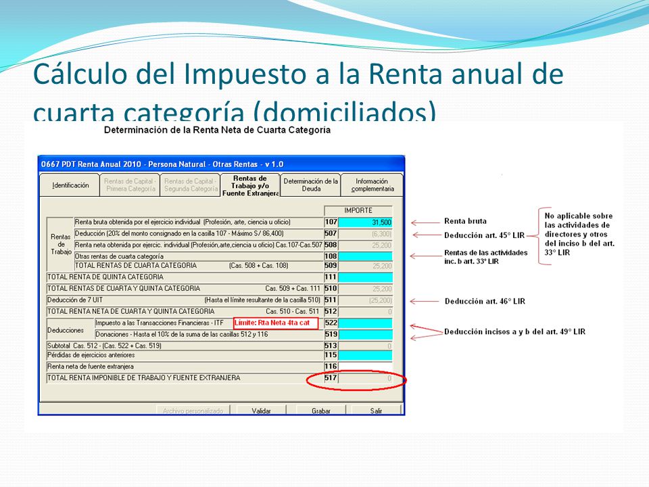
Task: Click casilla 519 donaciones field
Action: tap(365, 334)
